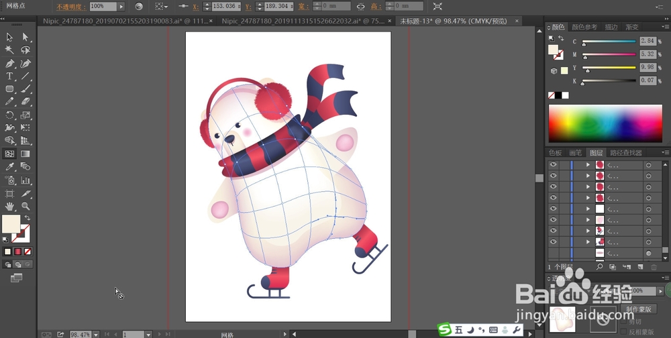
Task: Go to the next artboard arrow
Action: pyautogui.click(x=160, y=334)
